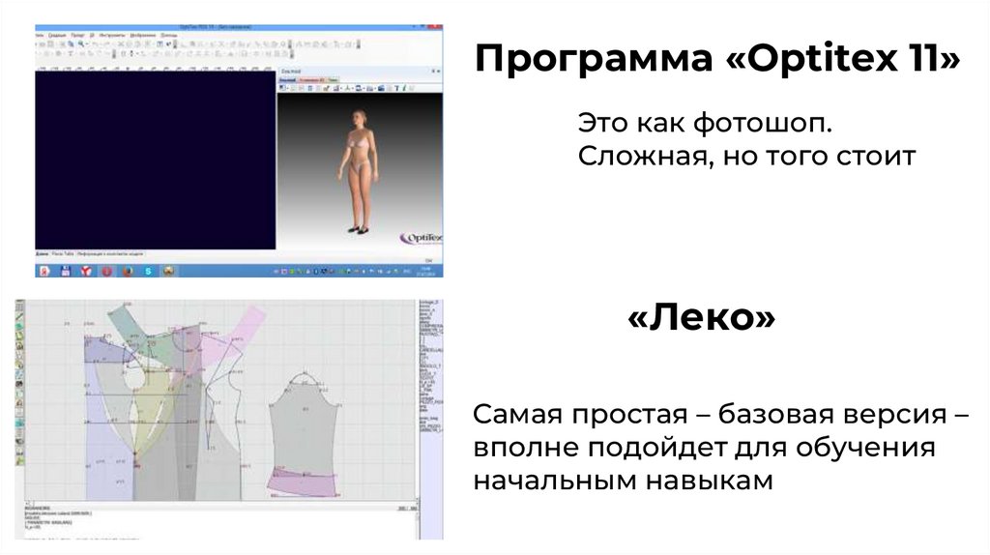Switch to the blue first tab of the 3D model window
The height and width of the screenshot is (555, 990).
pyautogui.click(x=287, y=80)
